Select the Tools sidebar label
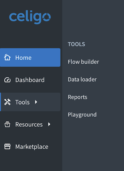124x171 pixels. (x=22, y=102)
